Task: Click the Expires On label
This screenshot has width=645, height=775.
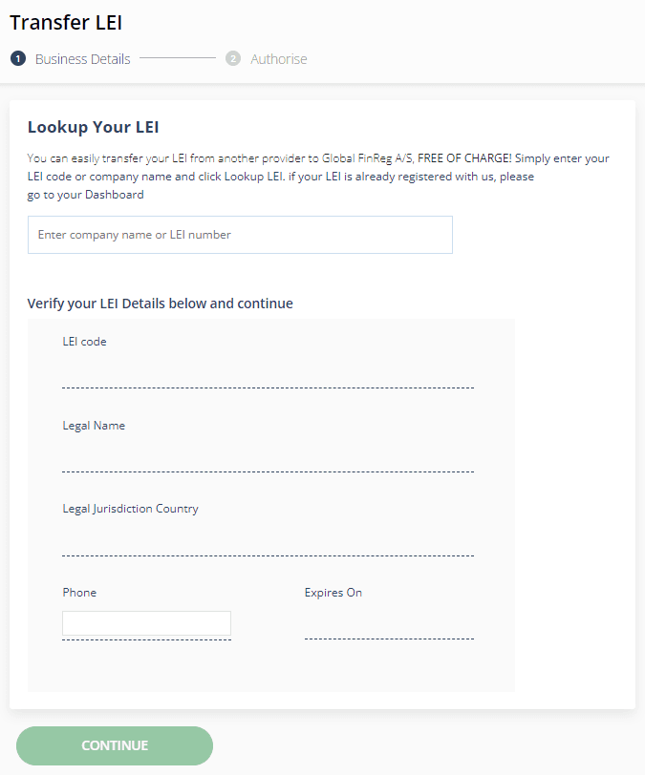Action: (333, 593)
